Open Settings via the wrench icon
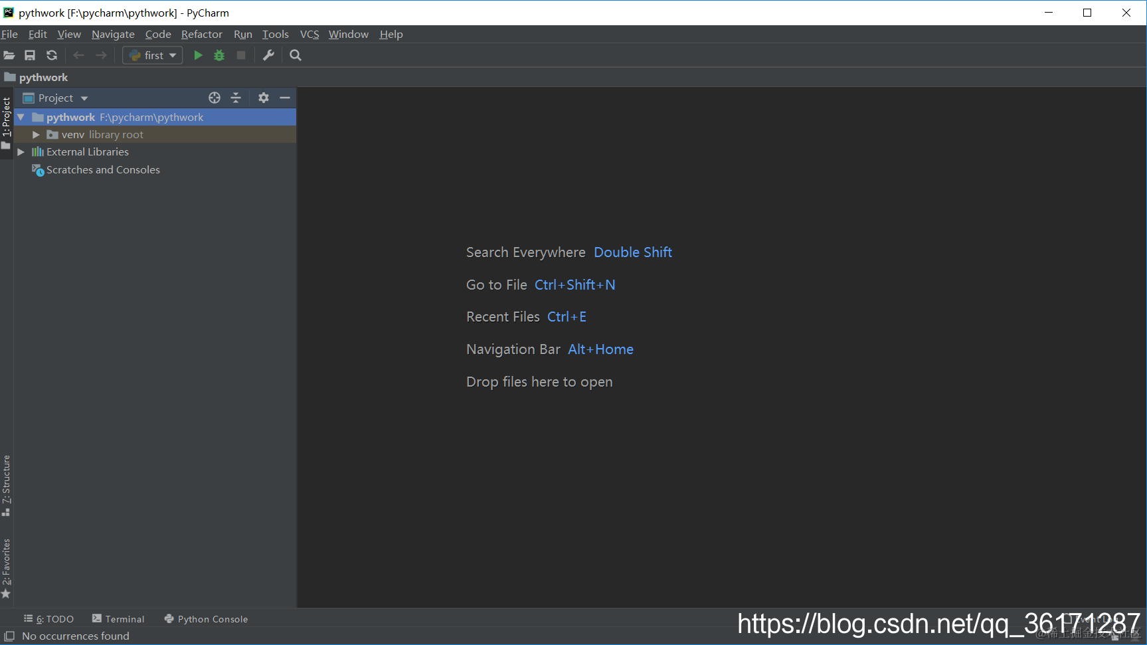 268,56
